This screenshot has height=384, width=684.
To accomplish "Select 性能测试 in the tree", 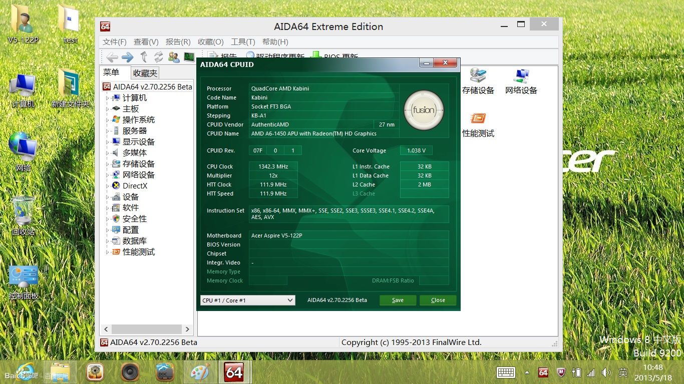I will [x=139, y=252].
